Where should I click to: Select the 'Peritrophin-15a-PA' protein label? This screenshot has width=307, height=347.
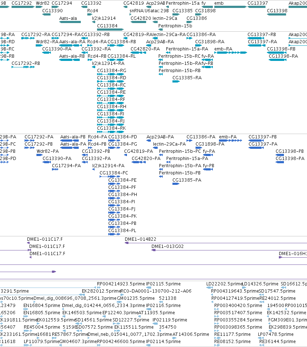point(187,159)
